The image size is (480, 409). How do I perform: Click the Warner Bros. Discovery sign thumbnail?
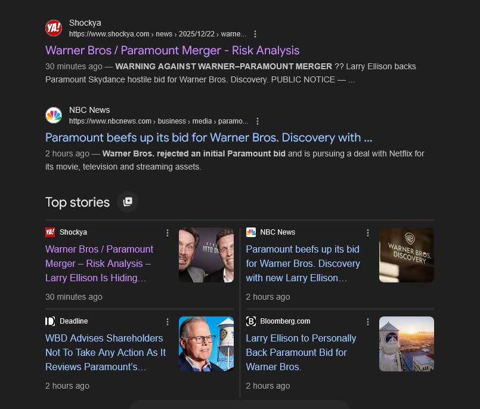coord(407,255)
